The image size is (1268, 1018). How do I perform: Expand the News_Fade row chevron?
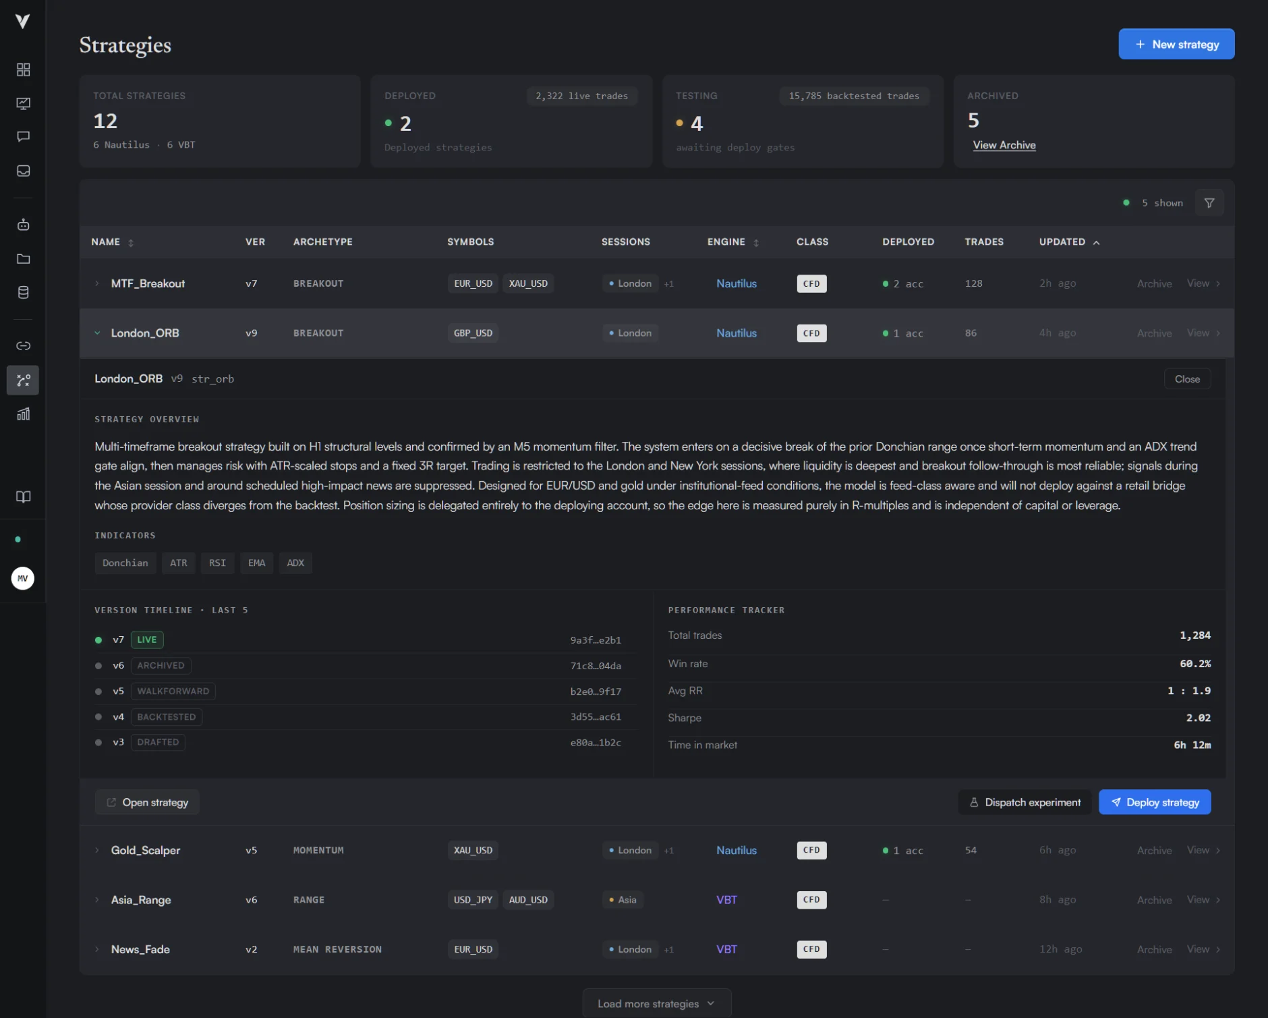coord(97,949)
